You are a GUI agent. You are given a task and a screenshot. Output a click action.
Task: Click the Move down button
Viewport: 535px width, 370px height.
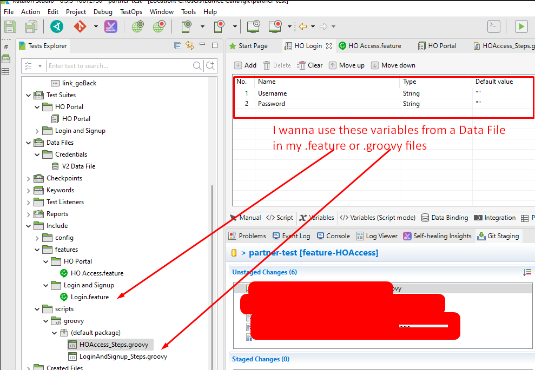pos(393,65)
